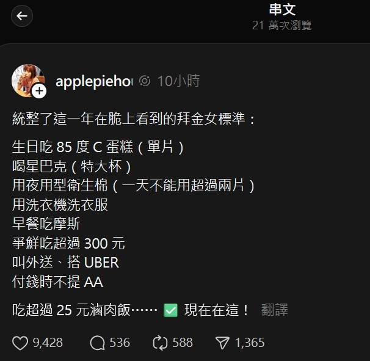The width and height of the screenshot is (370, 361).
Task: Open the applepieho… username profile link
Action: click(94, 81)
